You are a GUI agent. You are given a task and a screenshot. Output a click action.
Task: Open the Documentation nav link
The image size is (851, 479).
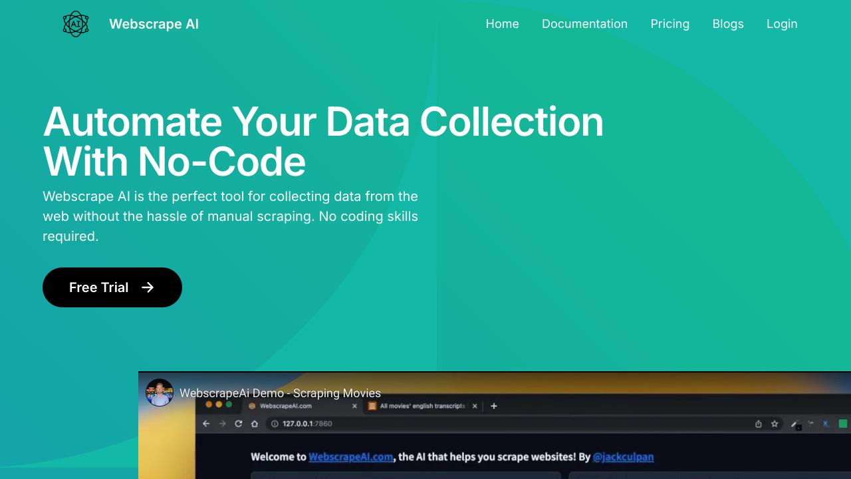tap(584, 24)
